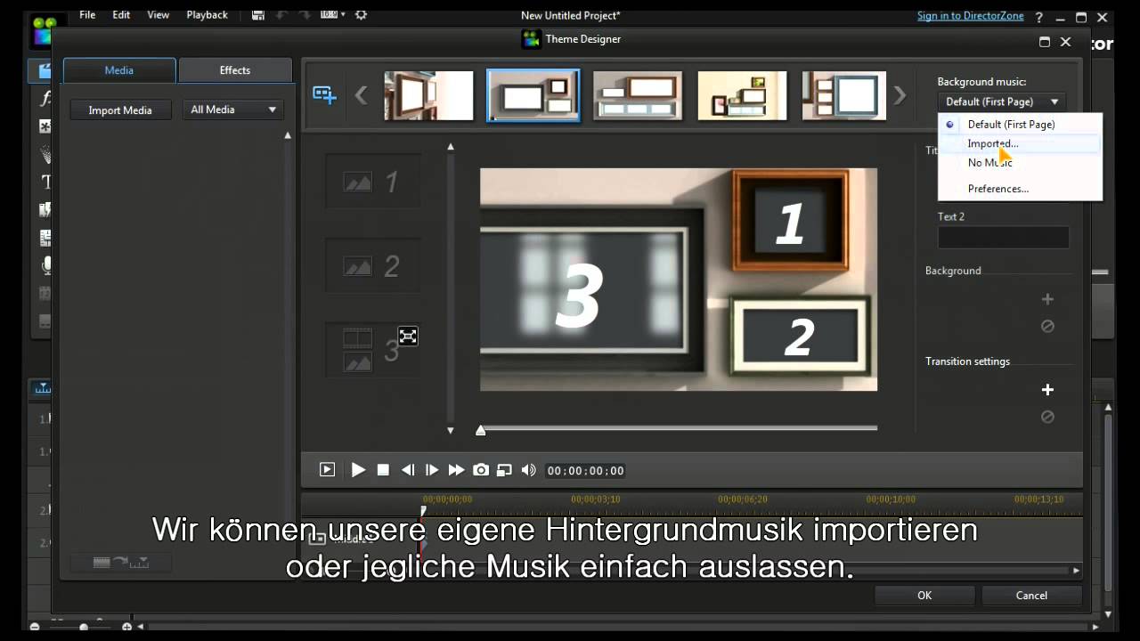Select the third theme page thumbnail
This screenshot has height=641, width=1140.
[638, 95]
